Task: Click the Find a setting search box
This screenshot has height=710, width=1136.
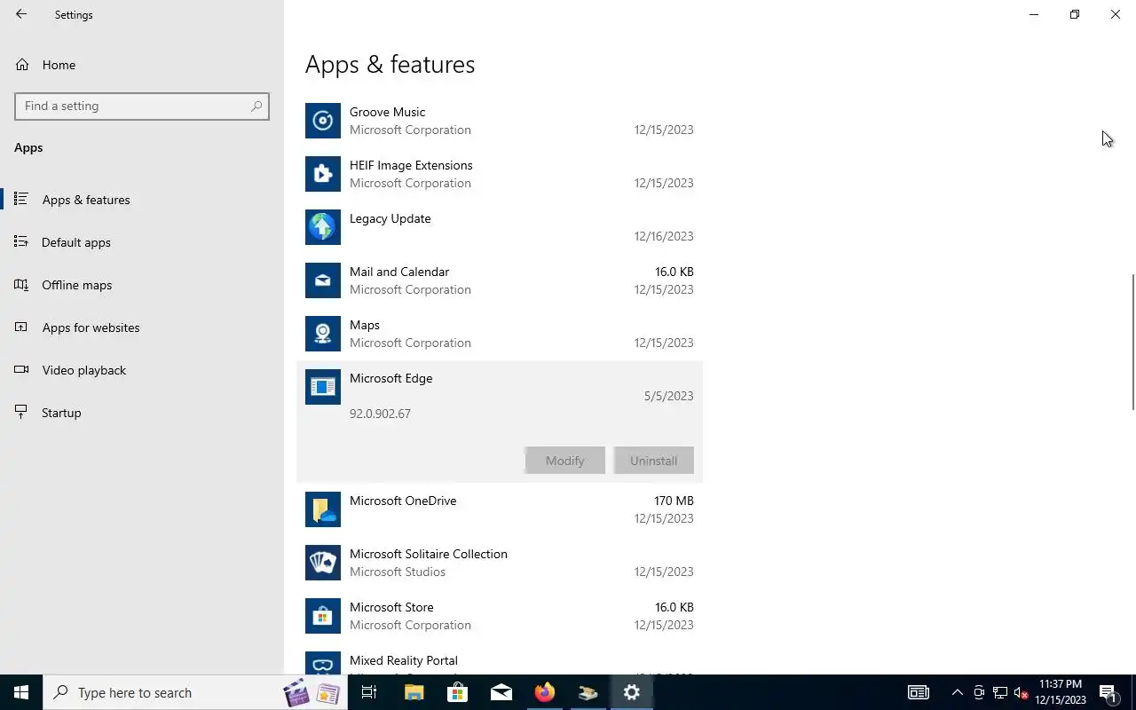Action: 142,106
